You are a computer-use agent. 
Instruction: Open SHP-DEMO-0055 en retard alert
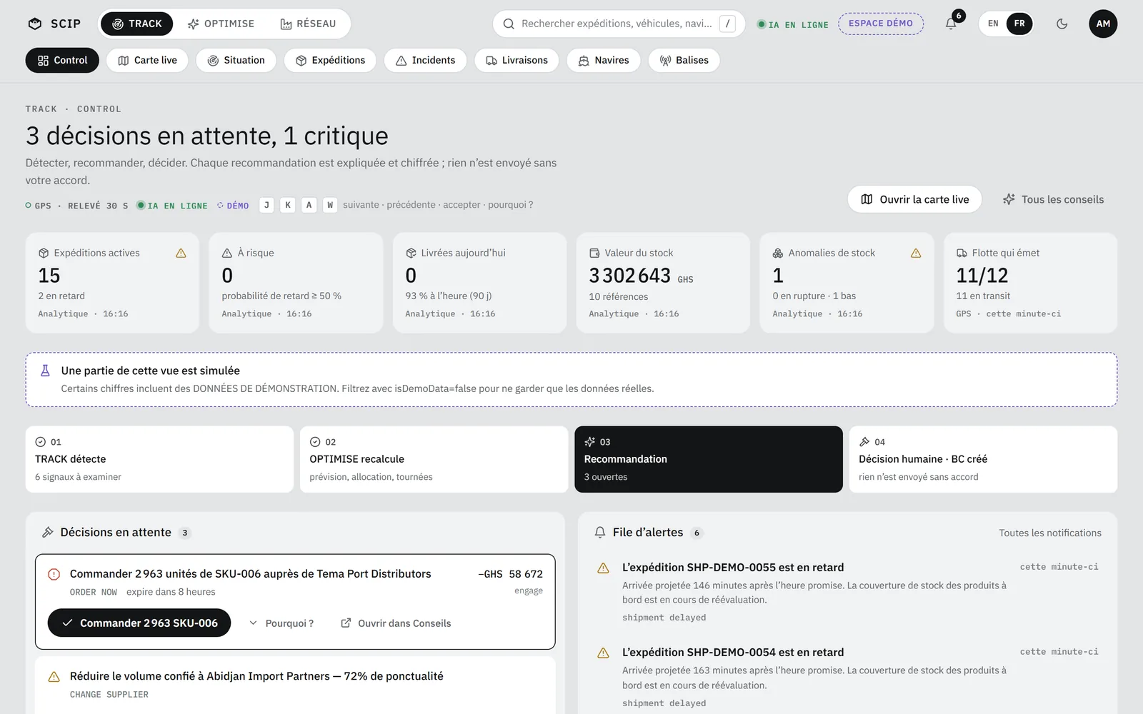[848, 592]
